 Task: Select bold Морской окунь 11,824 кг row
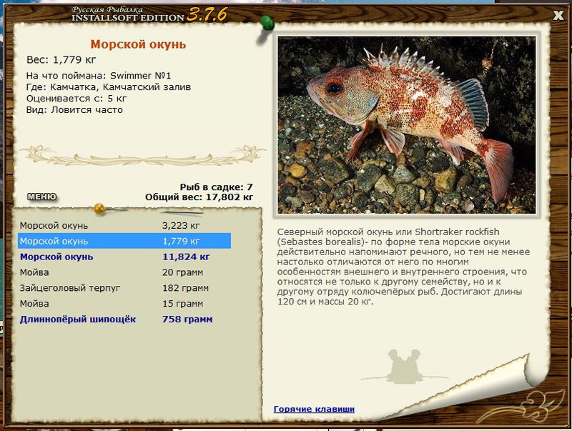pos(124,257)
